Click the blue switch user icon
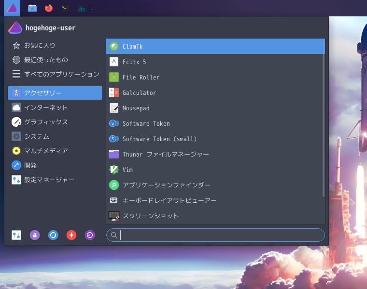Viewport: 367px width, 289px height. click(x=53, y=235)
